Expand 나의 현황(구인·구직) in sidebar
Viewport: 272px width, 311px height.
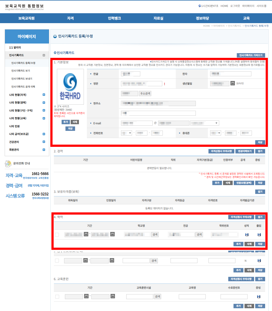pos(44,110)
